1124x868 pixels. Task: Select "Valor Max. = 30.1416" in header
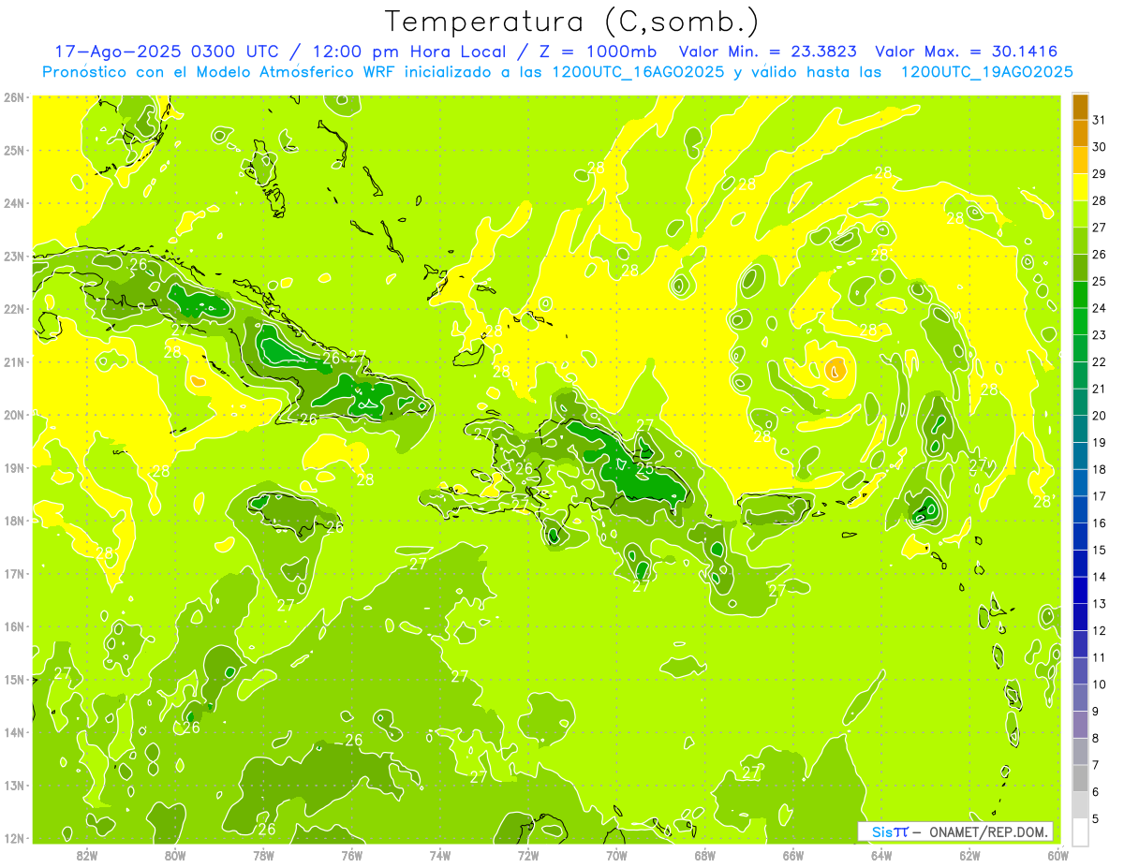(967, 51)
